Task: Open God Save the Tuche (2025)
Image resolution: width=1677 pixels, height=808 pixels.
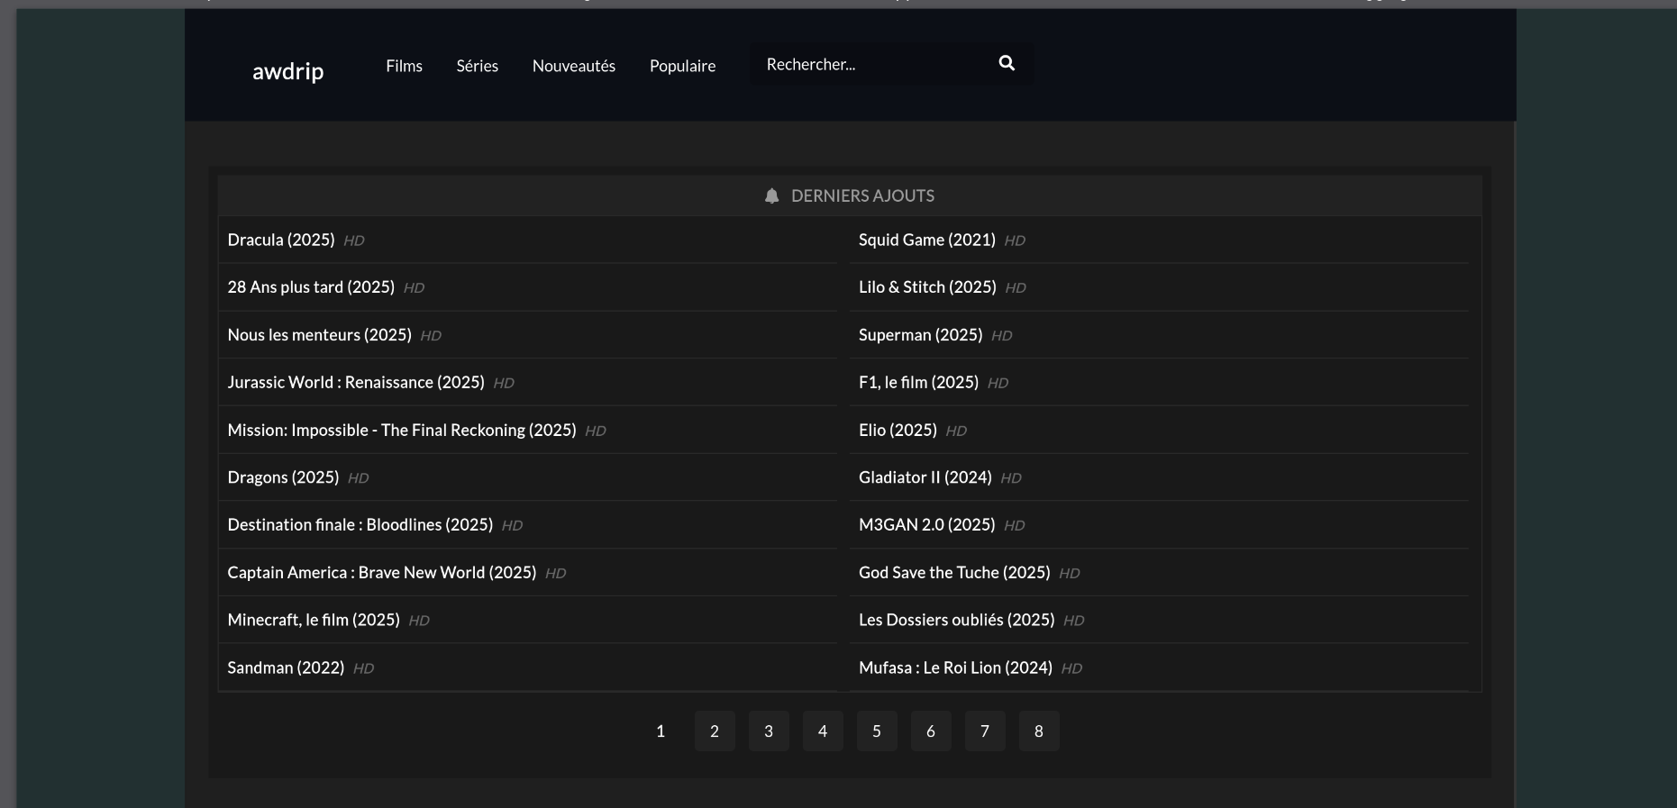Action: [954, 573]
